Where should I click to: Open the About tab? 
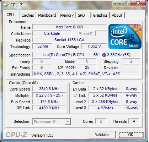tap(117, 15)
